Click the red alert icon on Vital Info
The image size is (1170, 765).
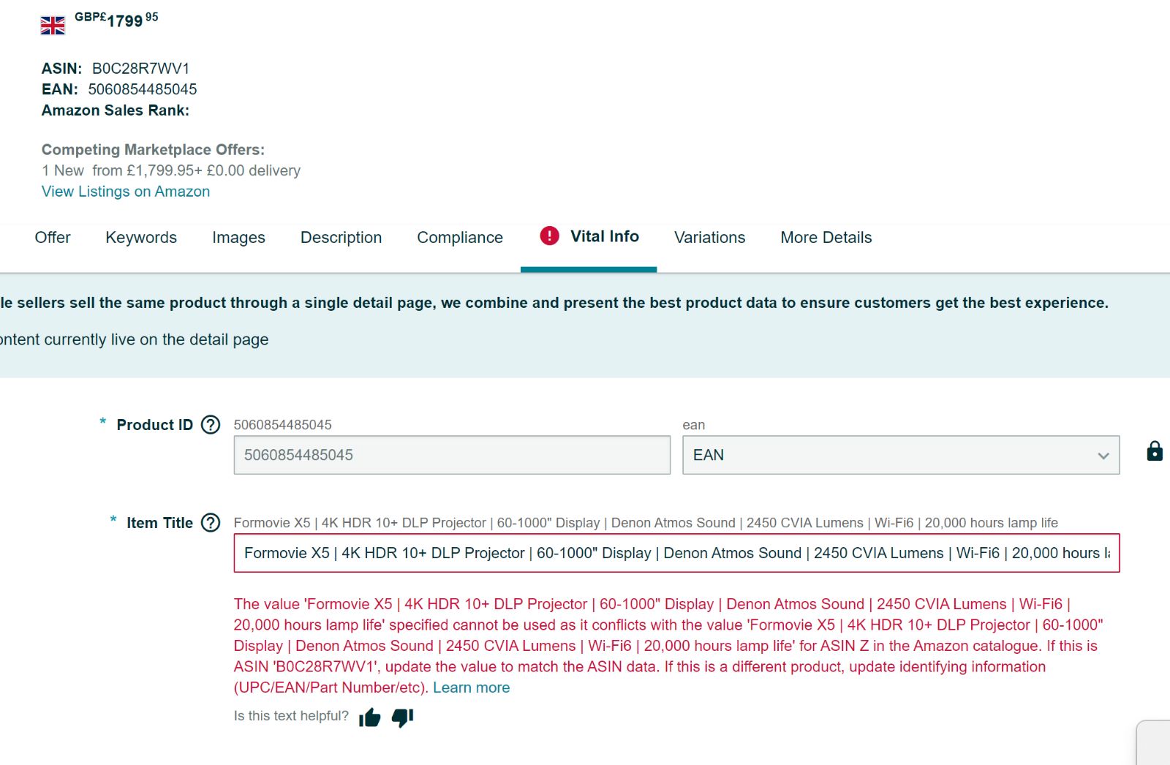pyautogui.click(x=549, y=235)
